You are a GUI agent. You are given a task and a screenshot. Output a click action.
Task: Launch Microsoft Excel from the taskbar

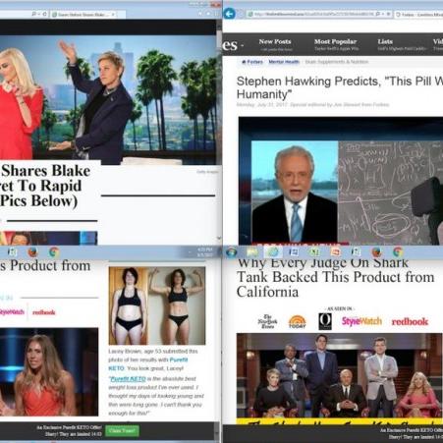tap(314, 251)
